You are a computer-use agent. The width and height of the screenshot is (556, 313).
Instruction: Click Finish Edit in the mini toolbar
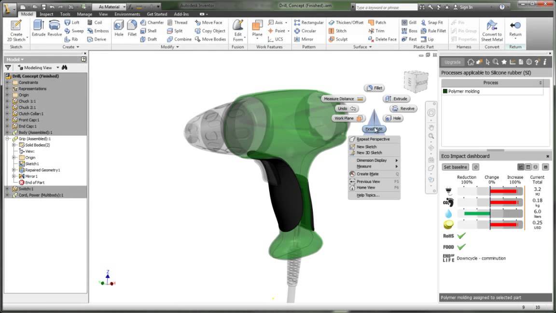(375, 128)
